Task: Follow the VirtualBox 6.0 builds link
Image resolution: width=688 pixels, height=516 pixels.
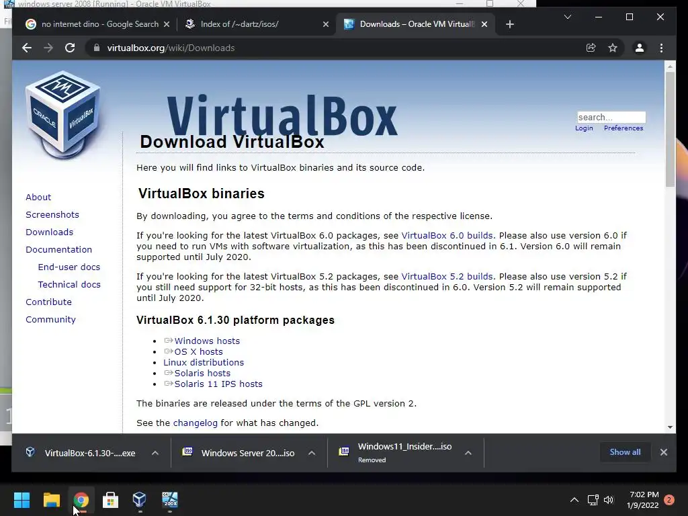Action: coord(447,236)
